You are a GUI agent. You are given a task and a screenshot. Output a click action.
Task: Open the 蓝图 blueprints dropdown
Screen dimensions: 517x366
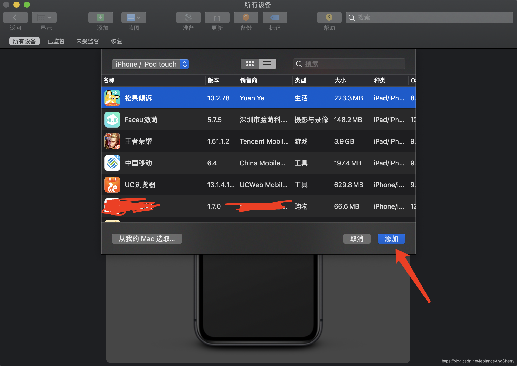[134, 18]
